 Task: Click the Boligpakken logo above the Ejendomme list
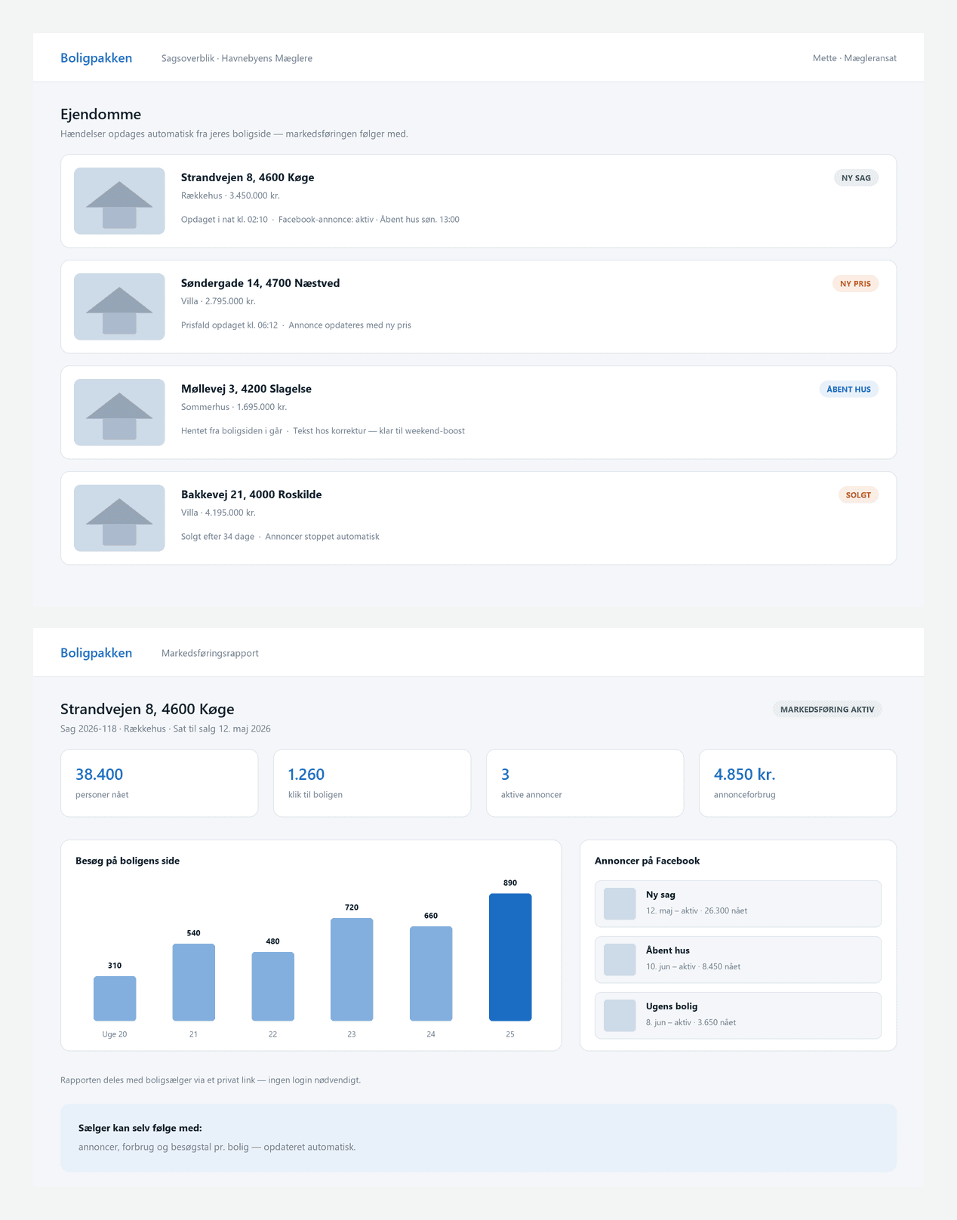pyautogui.click(x=96, y=58)
